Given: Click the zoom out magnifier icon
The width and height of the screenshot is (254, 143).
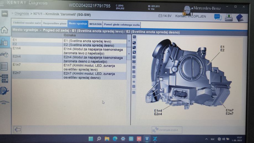Looking at the screenshot, I should coord(134,48).
